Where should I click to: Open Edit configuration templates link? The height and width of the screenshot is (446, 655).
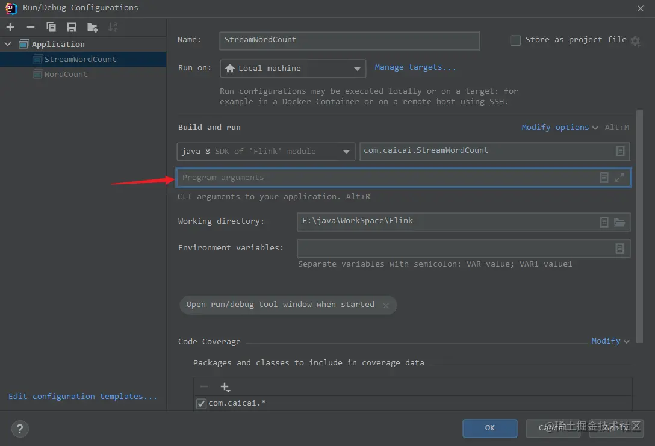(x=82, y=396)
